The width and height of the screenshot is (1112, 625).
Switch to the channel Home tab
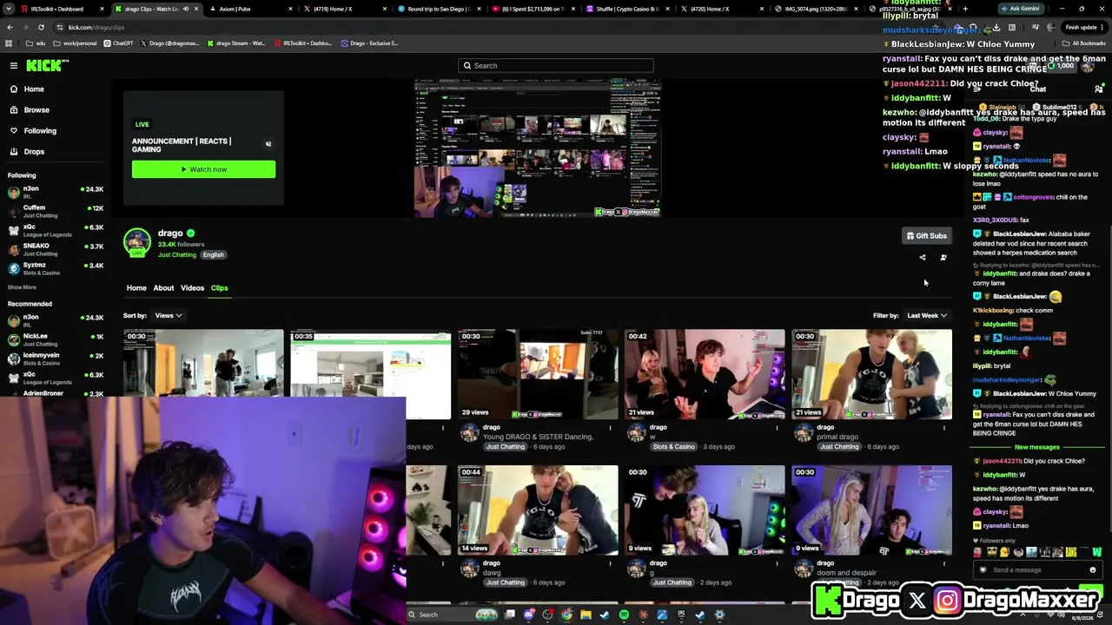pyautogui.click(x=136, y=288)
